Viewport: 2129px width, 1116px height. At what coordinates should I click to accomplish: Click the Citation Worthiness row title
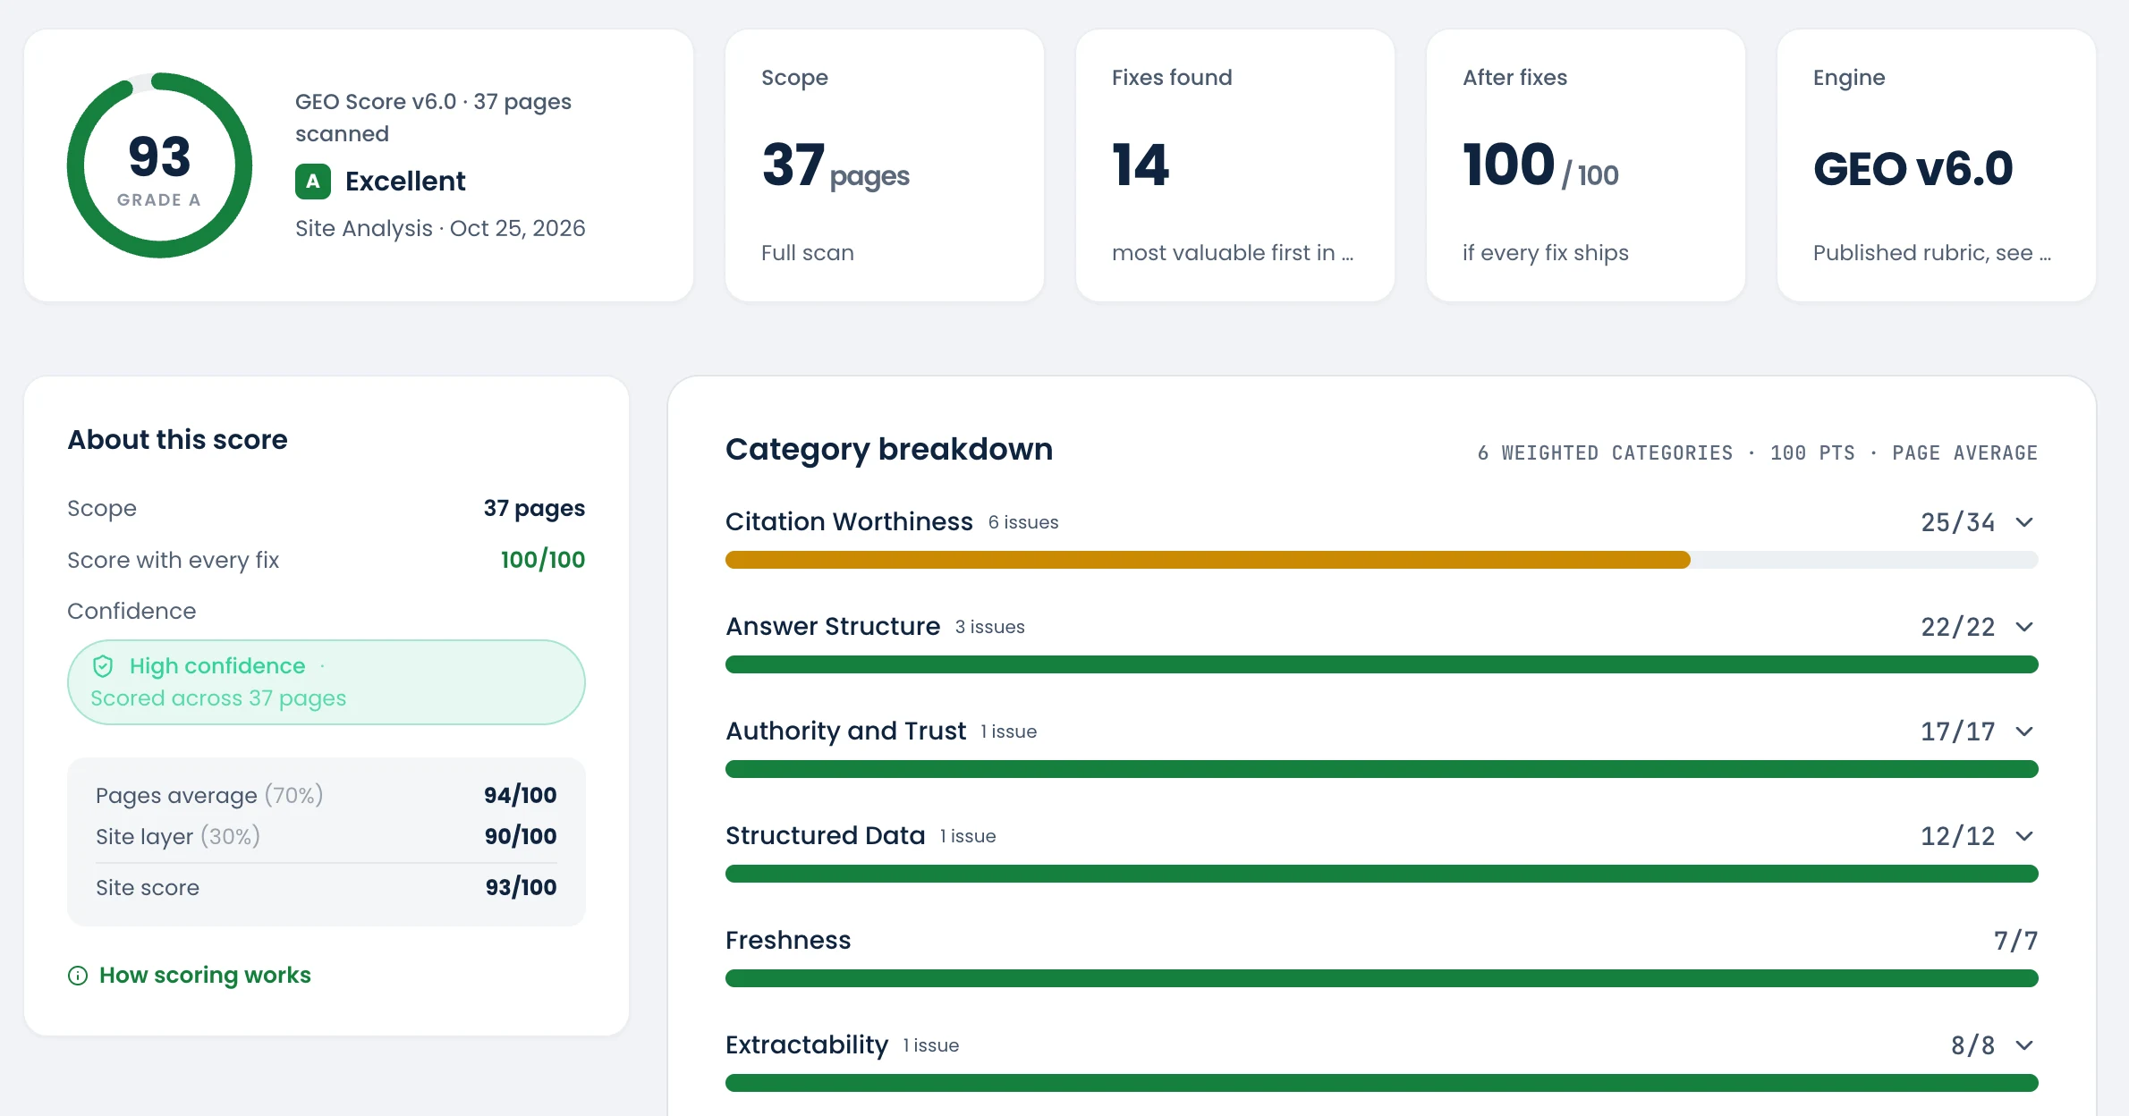[x=849, y=521]
